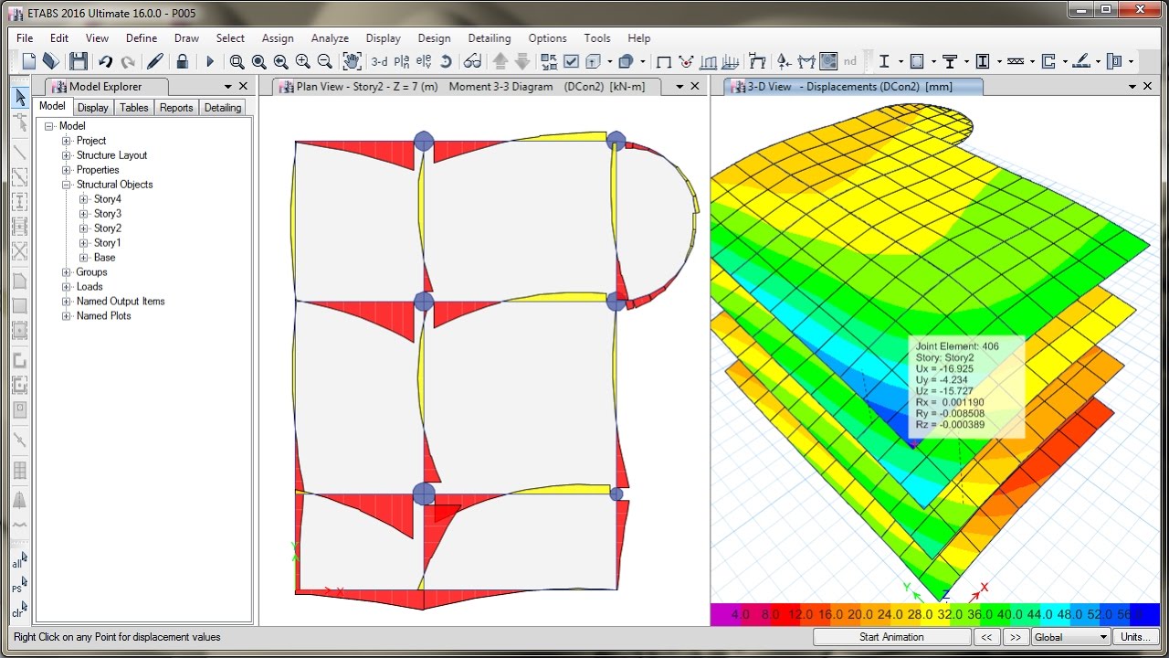The width and height of the screenshot is (1169, 658).
Task: Click the pencil Refresh Window icon
Action: (x=155, y=61)
